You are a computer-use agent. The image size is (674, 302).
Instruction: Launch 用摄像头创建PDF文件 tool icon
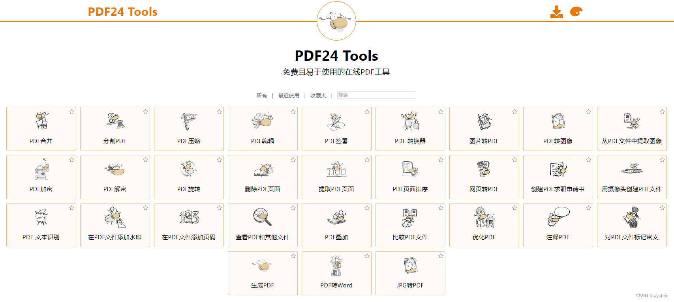[x=632, y=169]
